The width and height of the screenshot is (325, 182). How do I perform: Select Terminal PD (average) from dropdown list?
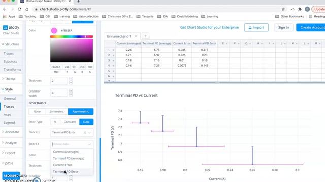72,158
